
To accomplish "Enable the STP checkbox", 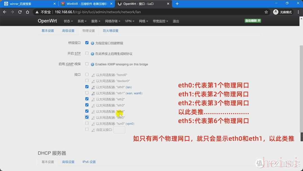I will coord(87,53).
